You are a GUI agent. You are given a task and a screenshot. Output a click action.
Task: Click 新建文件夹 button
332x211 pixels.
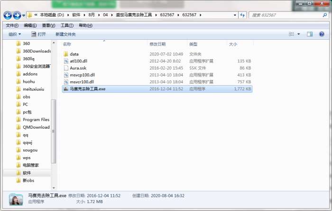click(x=65, y=34)
